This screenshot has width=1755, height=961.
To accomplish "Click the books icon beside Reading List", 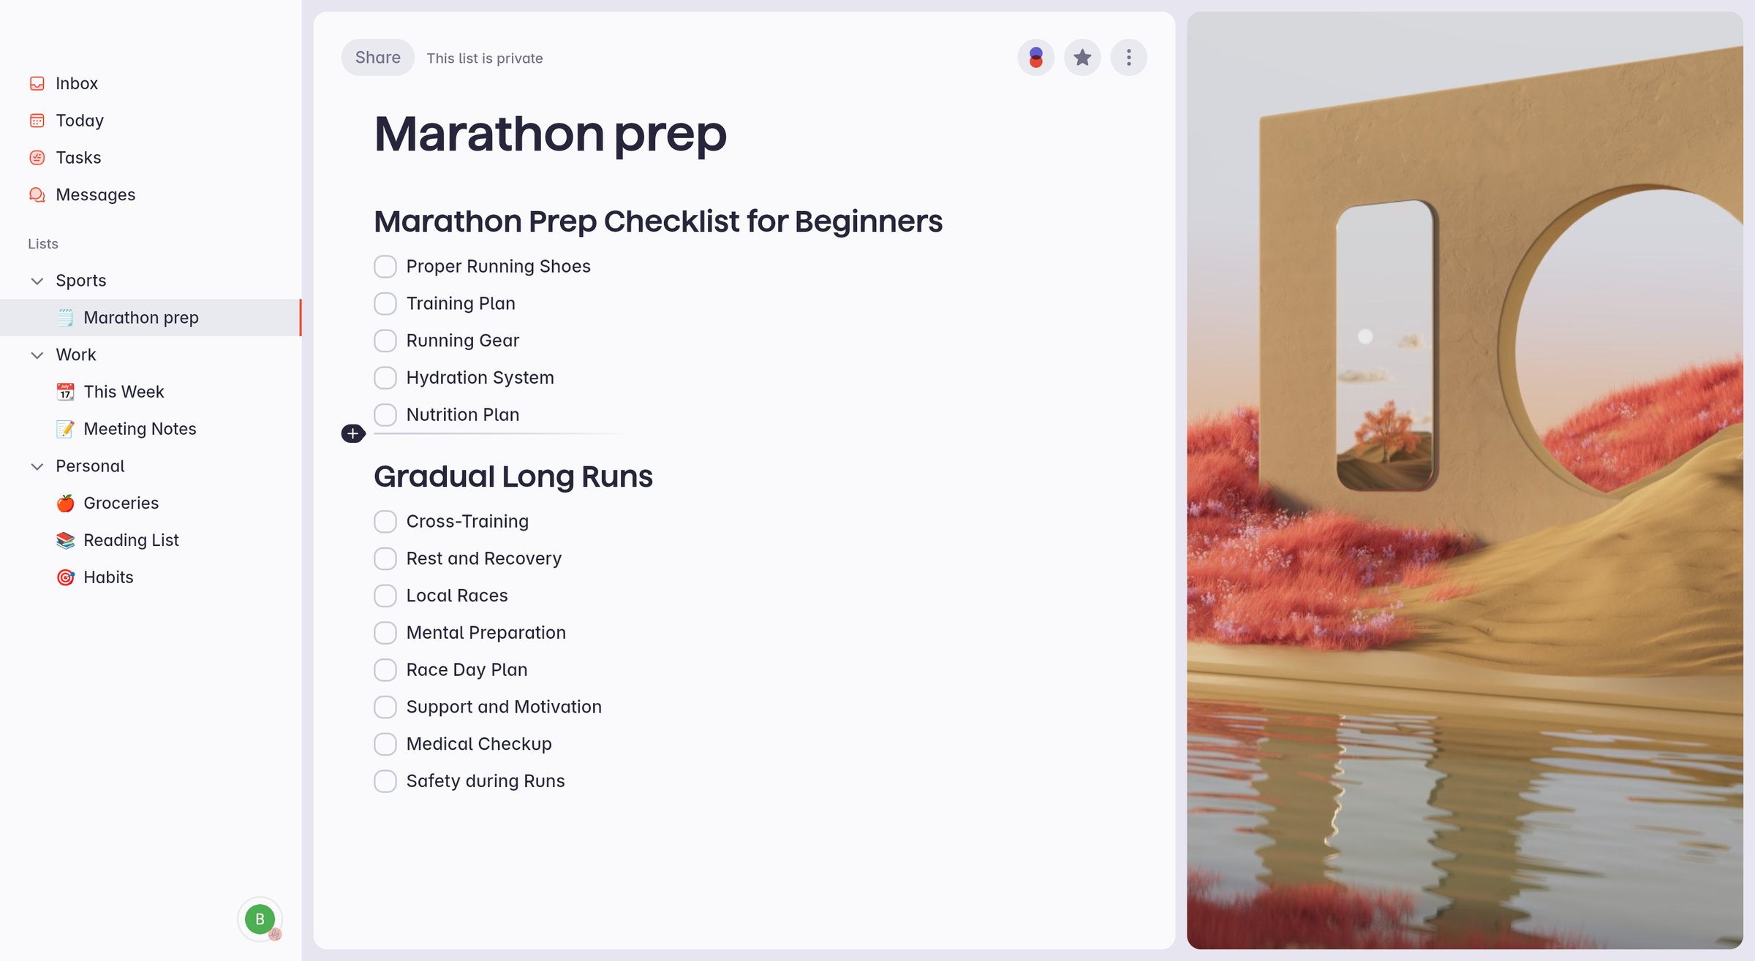I will click(65, 541).
